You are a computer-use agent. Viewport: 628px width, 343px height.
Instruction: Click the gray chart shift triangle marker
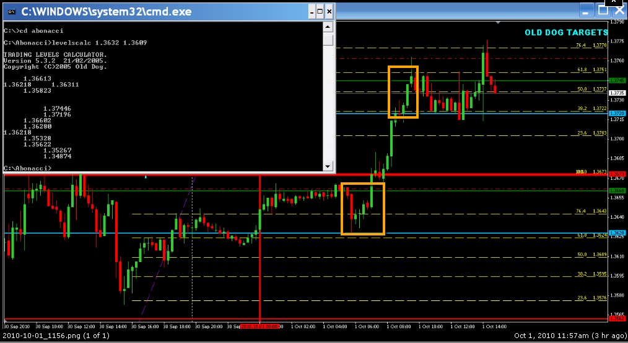pyautogui.click(x=498, y=22)
